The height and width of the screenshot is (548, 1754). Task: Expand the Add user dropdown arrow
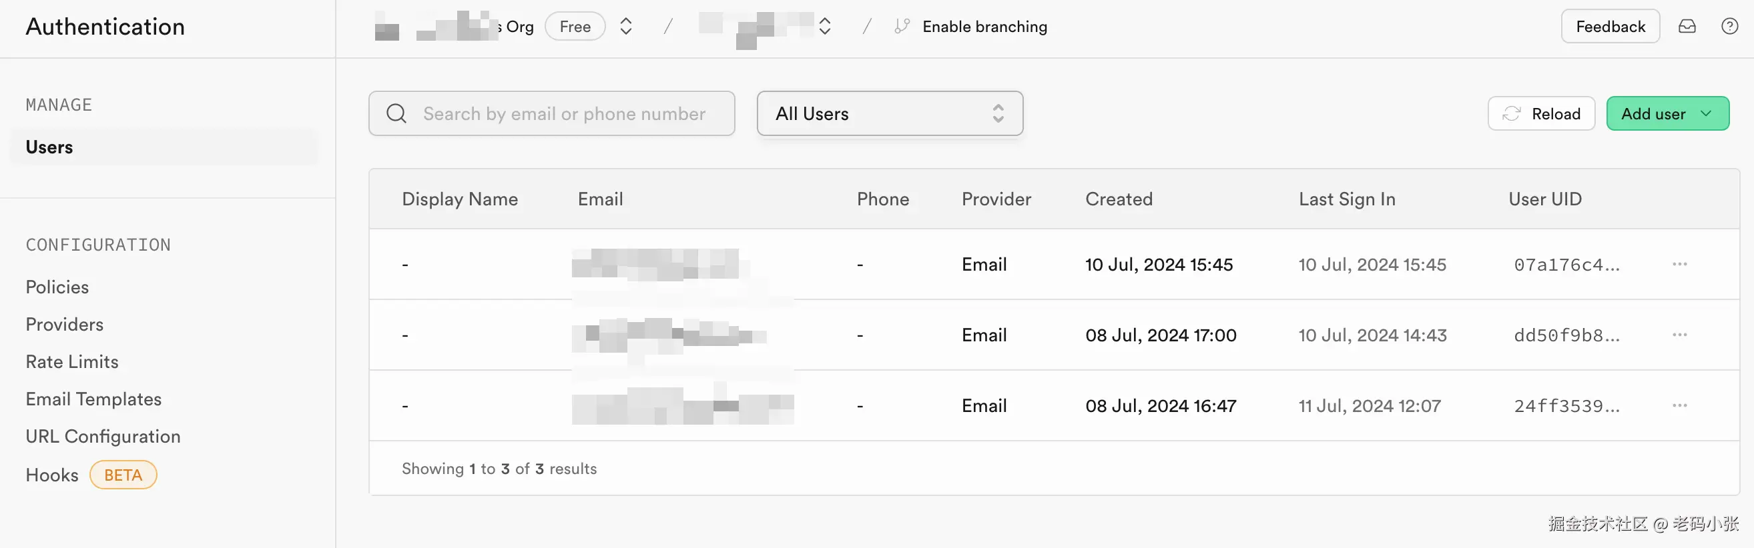pos(1706,113)
